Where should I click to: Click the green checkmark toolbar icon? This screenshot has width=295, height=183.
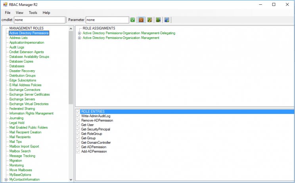point(133,20)
